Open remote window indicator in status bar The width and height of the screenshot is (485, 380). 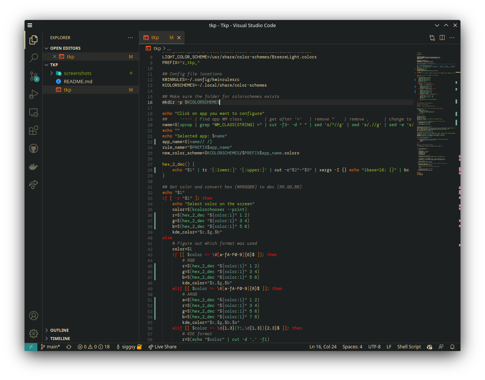click(31, 347)
